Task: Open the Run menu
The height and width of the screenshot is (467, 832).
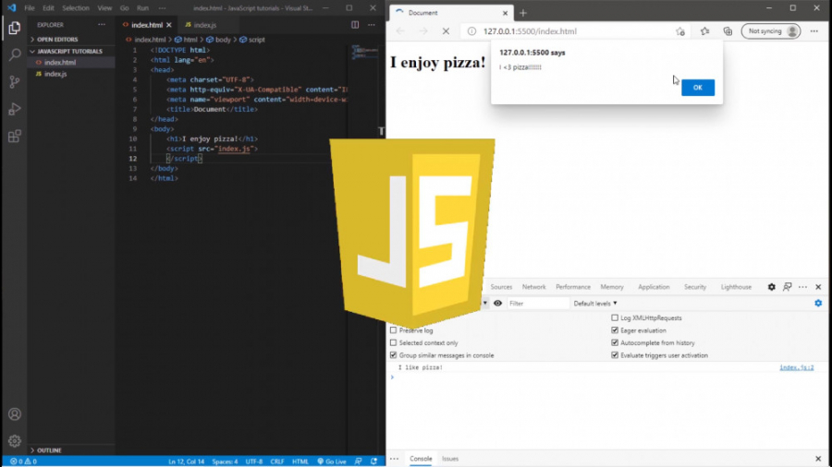Action: 142,8
